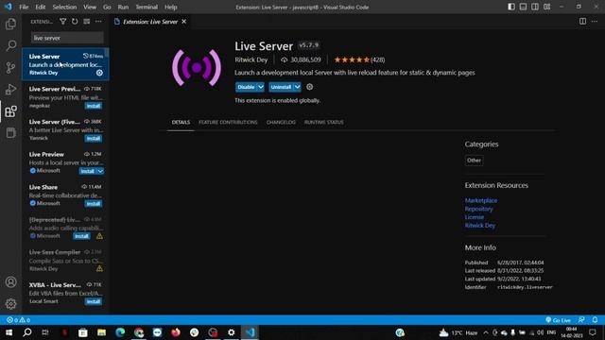Expand the Disable dropdown arrow

261,87
